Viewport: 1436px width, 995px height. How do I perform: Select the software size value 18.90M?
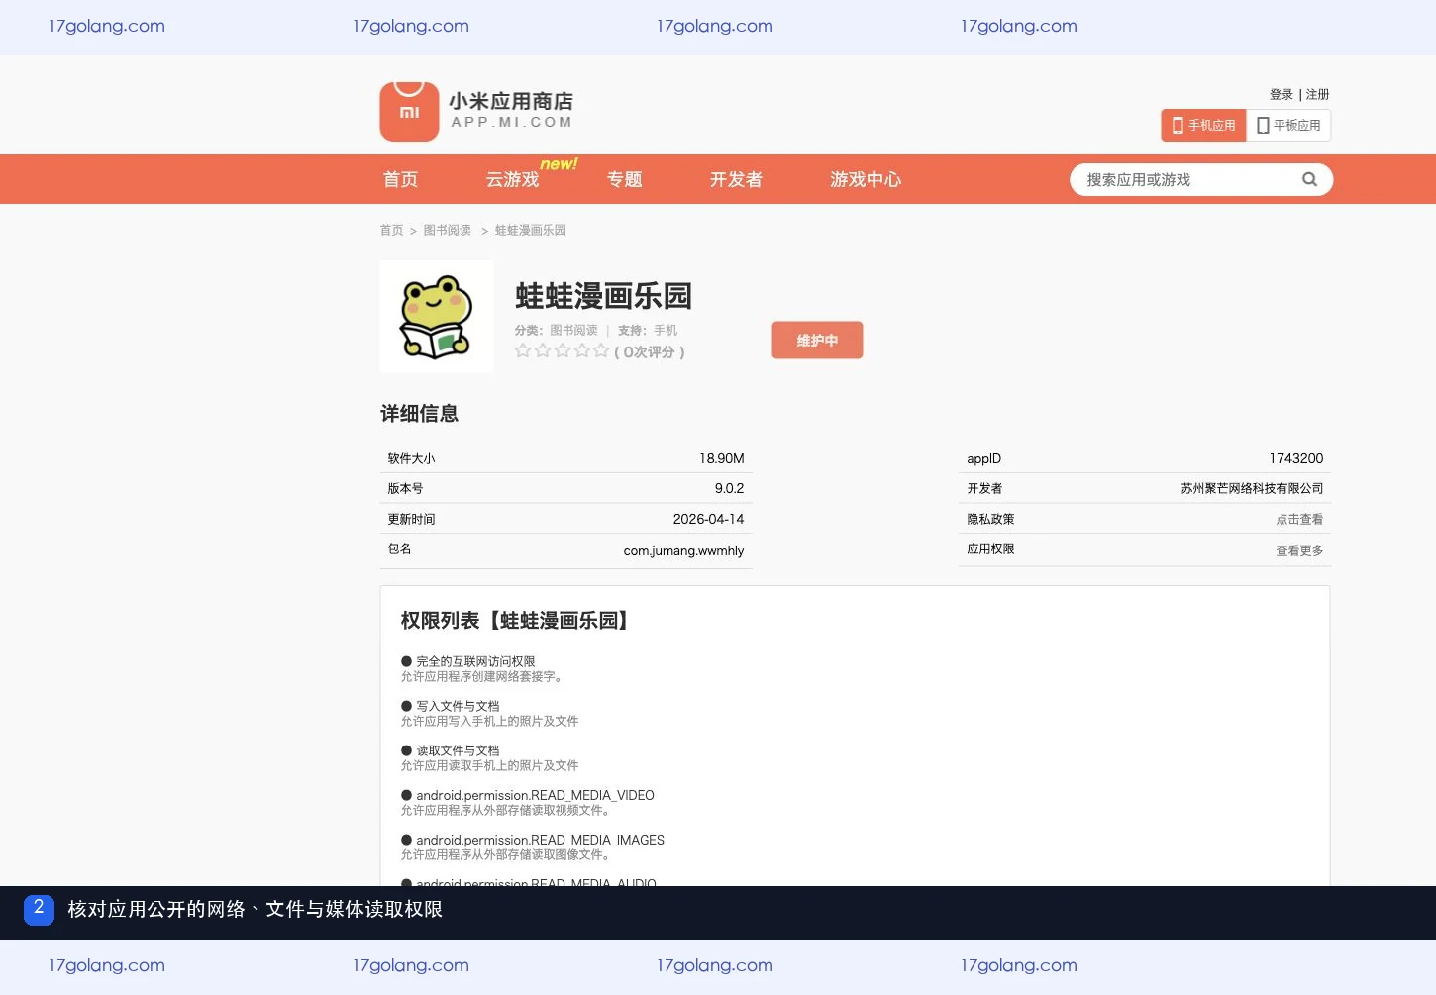pyautogui.click(x=721, y=458)
